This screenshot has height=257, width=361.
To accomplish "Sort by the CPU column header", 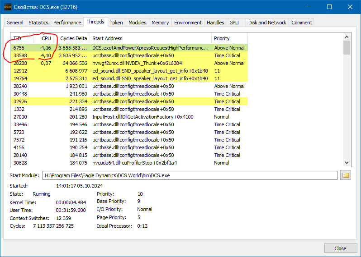I will pos(44,38).
